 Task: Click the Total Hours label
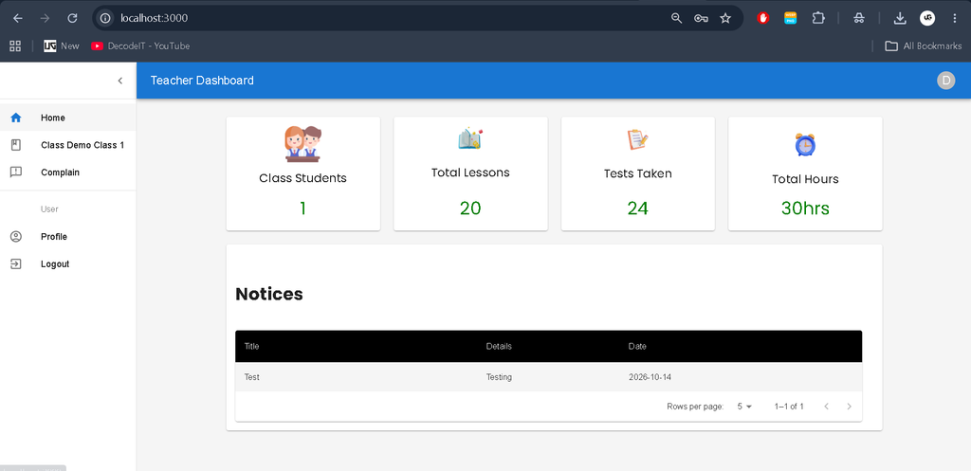(x=805, y=179)
